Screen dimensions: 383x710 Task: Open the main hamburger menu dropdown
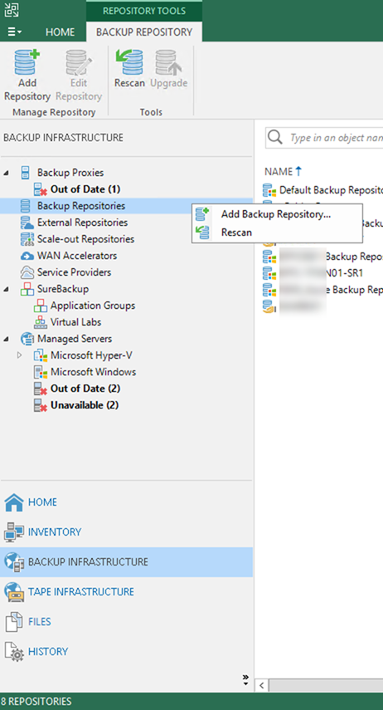tap(14, 32)
